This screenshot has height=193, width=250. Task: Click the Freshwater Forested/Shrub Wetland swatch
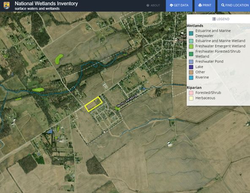click(191, 54)
